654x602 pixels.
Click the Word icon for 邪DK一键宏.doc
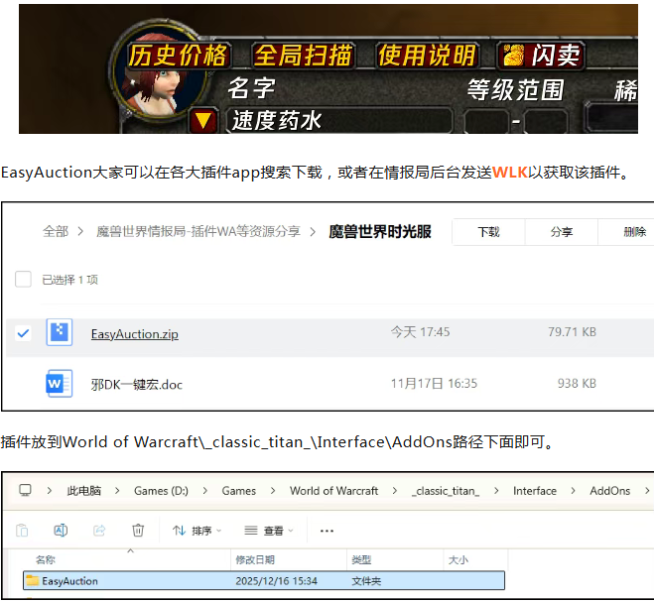(x=60, y=383)
